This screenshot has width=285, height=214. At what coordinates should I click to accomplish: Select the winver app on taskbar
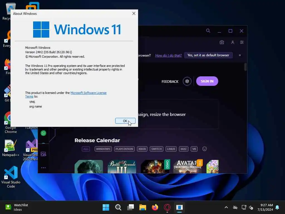[x=180, y=207]
